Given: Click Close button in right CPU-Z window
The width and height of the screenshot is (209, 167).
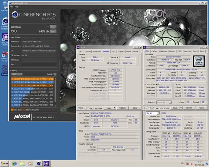Looking at the screenshot, I should [202, 108].
